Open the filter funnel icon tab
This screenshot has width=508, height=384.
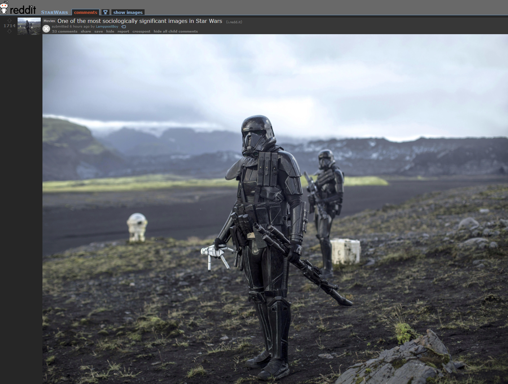tap(105, 12)
